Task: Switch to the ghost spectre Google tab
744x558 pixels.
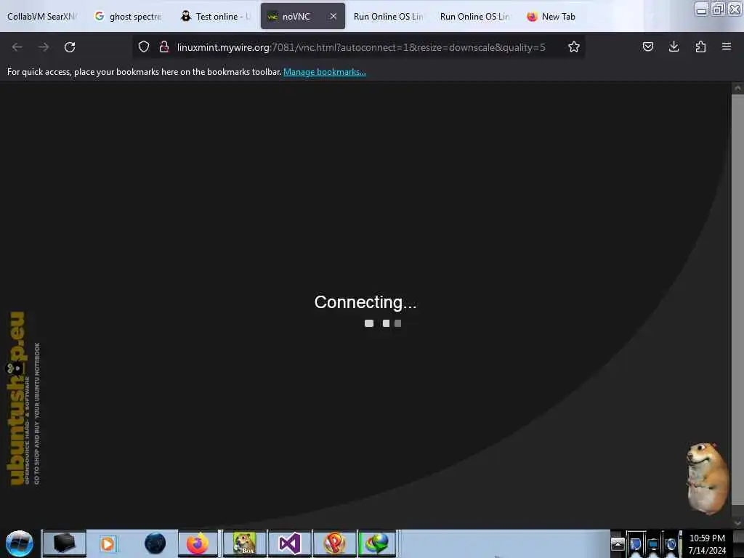Action: (x=129, y=17)
